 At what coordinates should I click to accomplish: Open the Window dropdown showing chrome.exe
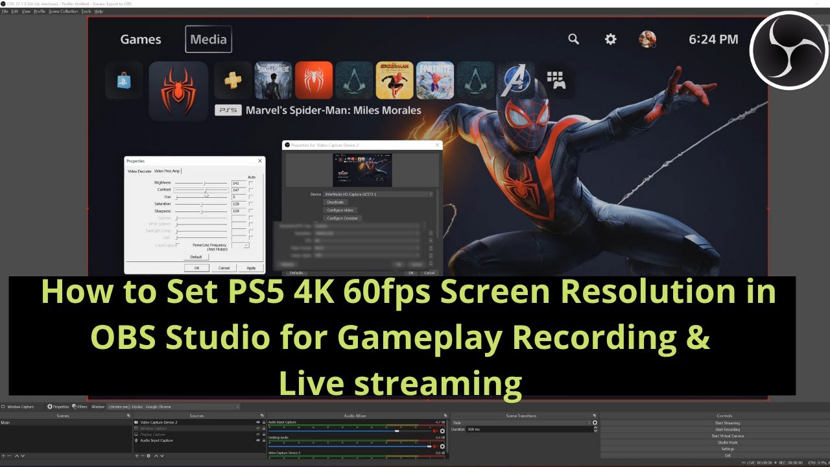pyautogui.click(x=173, y=407)
